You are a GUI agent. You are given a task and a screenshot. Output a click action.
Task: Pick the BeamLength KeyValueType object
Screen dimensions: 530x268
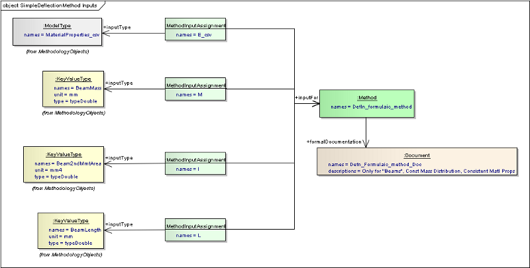coord(69,230)
